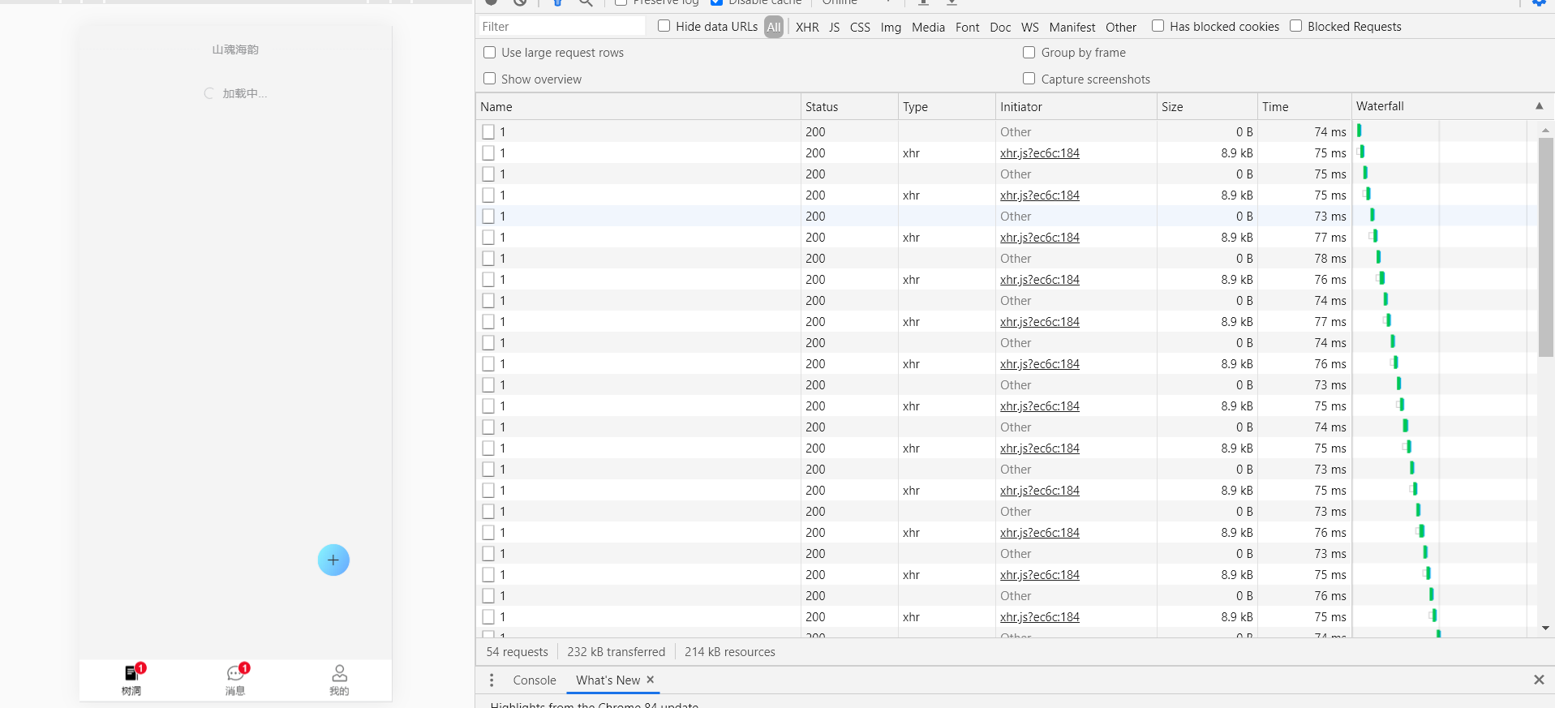The image size is (1555, 708).
Task: Click the Waterfall column sort arrow
Action: pos(1539,106)
